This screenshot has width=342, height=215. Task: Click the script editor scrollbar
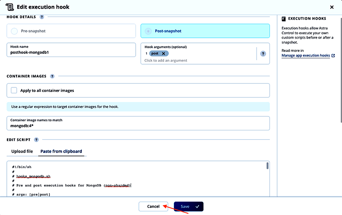pos(267,166)
